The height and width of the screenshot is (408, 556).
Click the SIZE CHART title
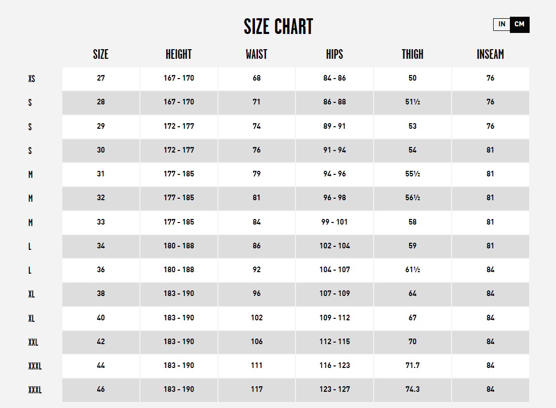278,26
